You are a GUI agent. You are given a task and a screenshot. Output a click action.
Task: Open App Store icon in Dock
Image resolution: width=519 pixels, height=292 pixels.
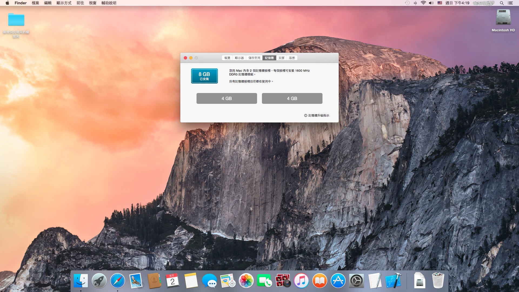pyautogui.click(x=338, y=281)
